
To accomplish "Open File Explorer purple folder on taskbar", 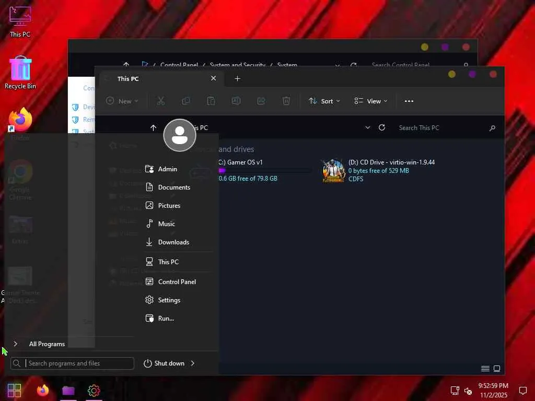I will 68,391.
